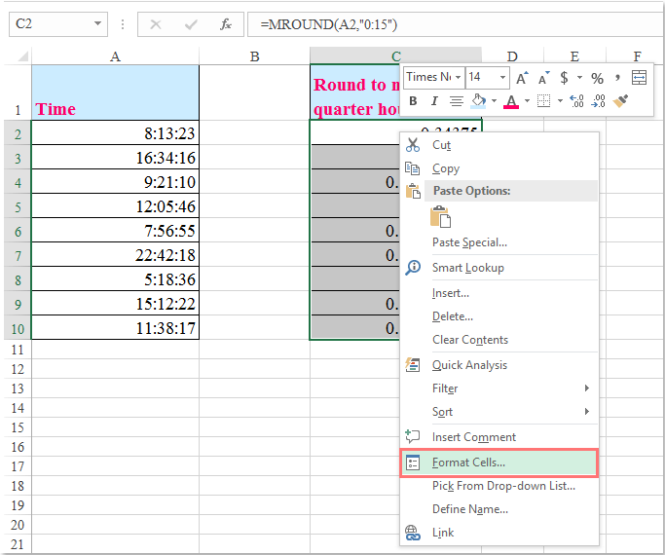
Task: Click the formula bar input field
Action: click(x=456, y=24)
